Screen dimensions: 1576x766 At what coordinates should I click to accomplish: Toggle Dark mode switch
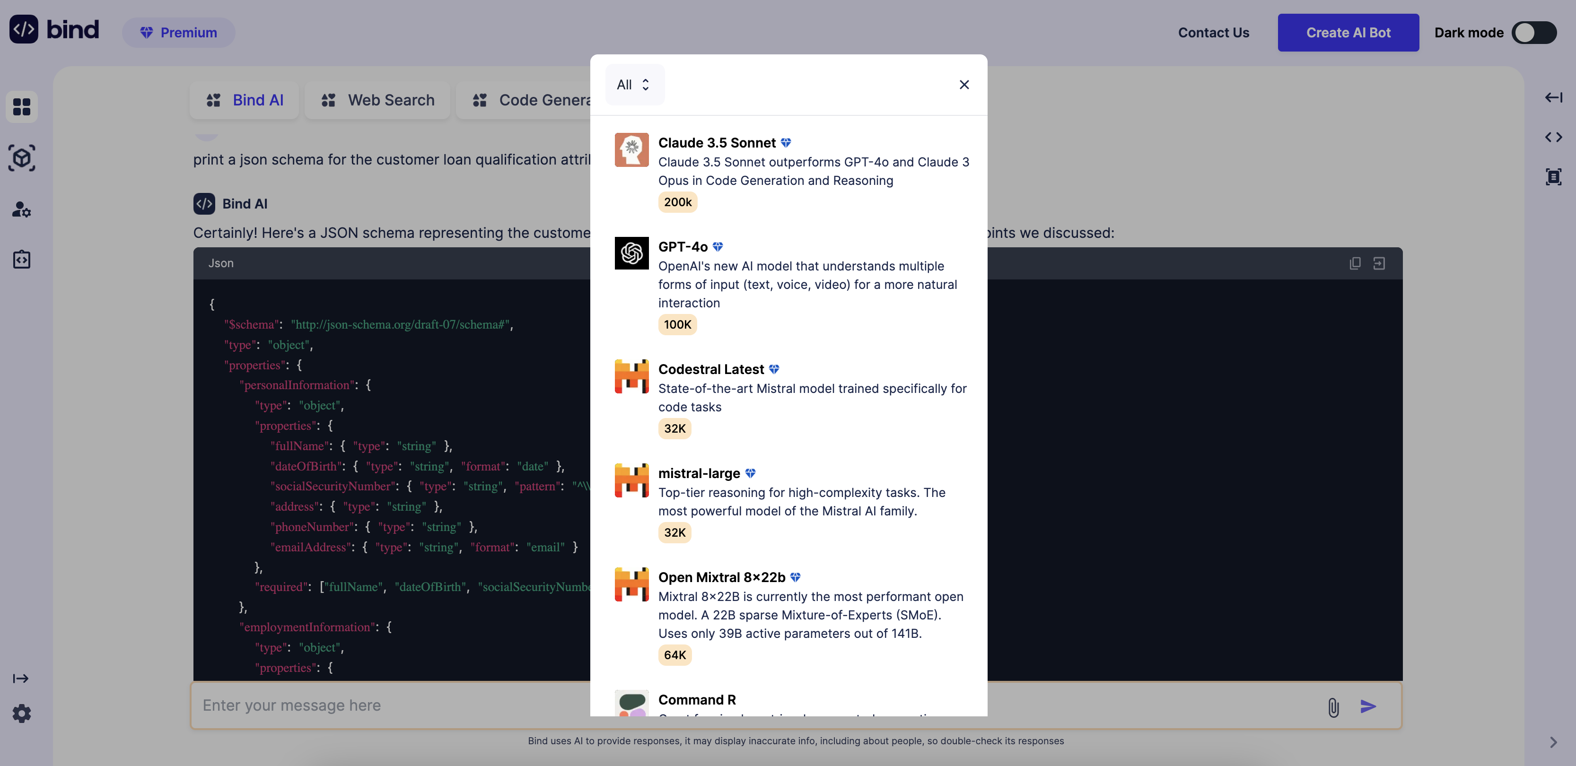click(1534, 33)
